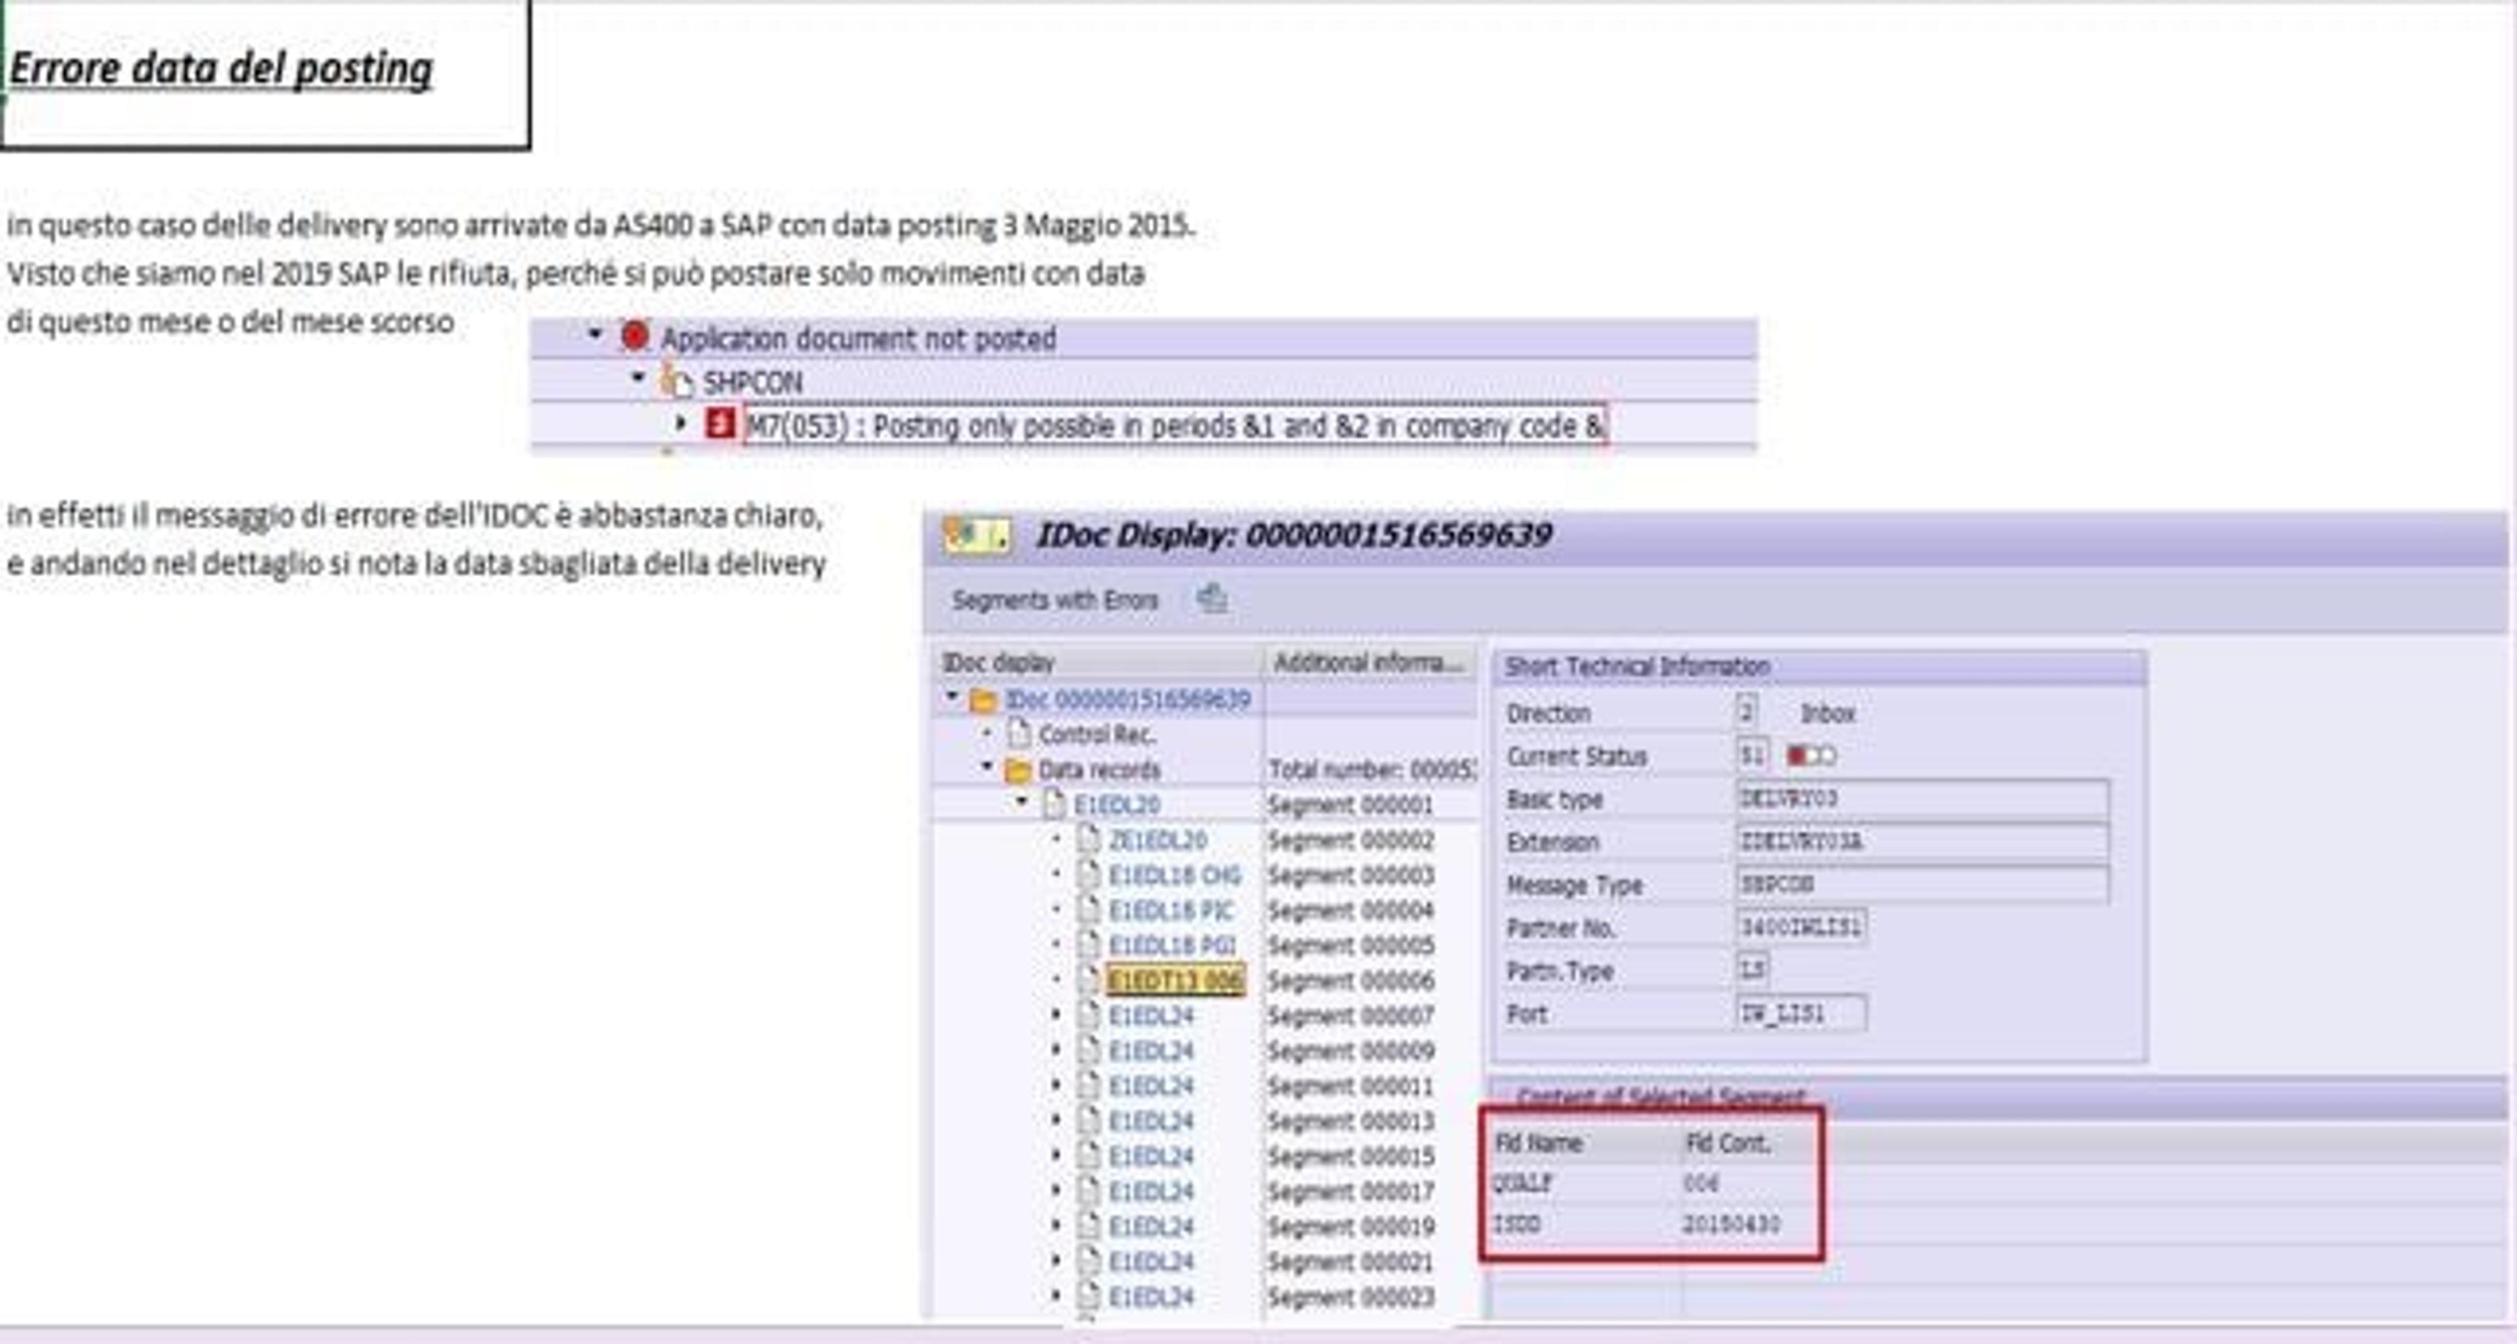Click the document icon of Segment 000013 row
Image resolution: width=2517 pixels, height=1344 pixels.
click(x=1089, y=1121)
